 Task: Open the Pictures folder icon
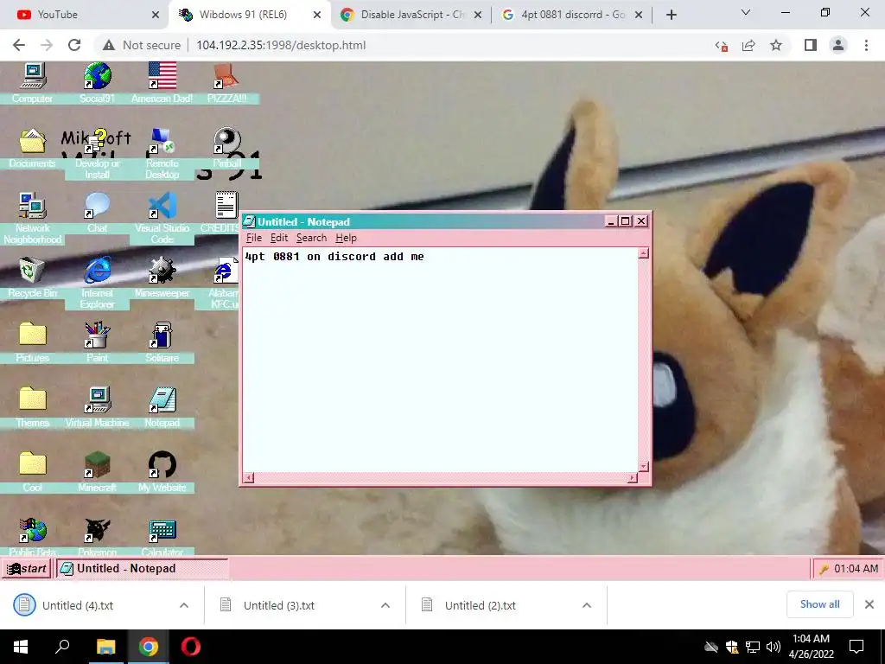tap(33, 335)
